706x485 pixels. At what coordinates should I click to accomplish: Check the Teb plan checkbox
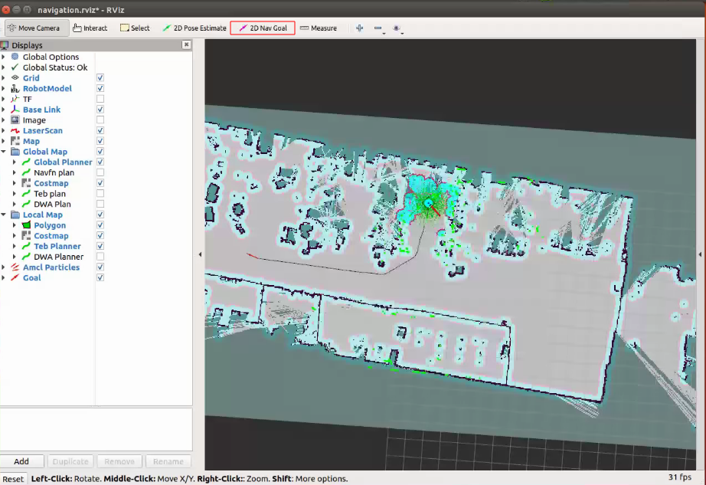click(x=100, y=194)
